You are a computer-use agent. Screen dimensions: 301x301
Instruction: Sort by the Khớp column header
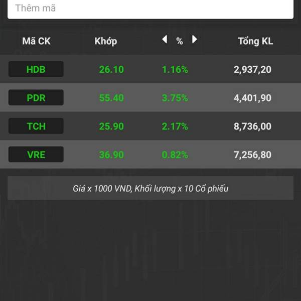click(x=105, y=41)
